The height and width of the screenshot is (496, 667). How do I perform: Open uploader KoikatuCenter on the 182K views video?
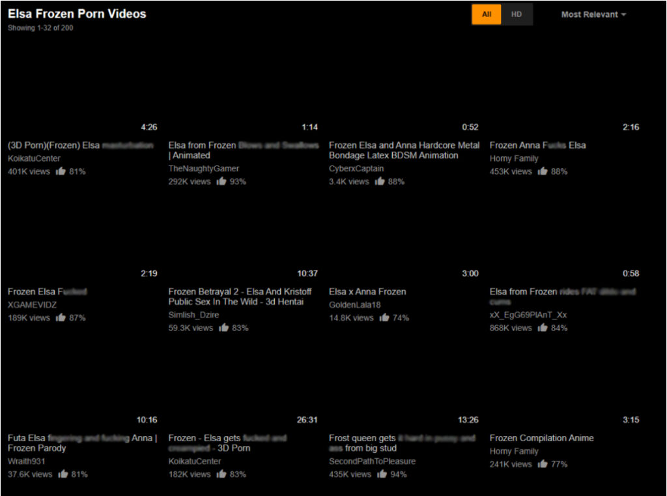pyautogui.click(x=194, y=461)
